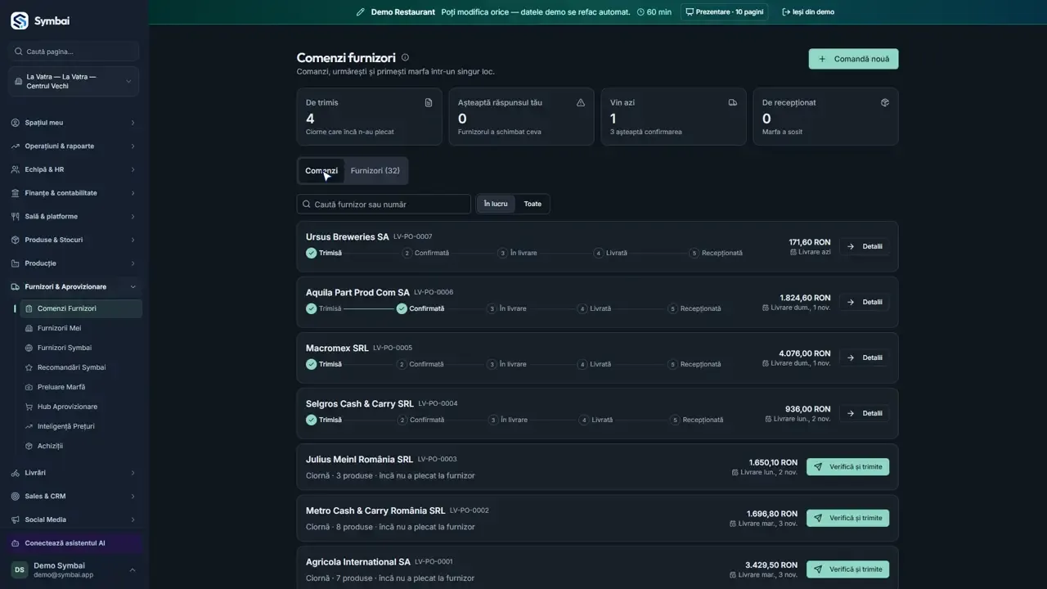Click the Spațiul meu sidebar icon
This screenshot has height=589, width=1047.
tap(16, 123)
